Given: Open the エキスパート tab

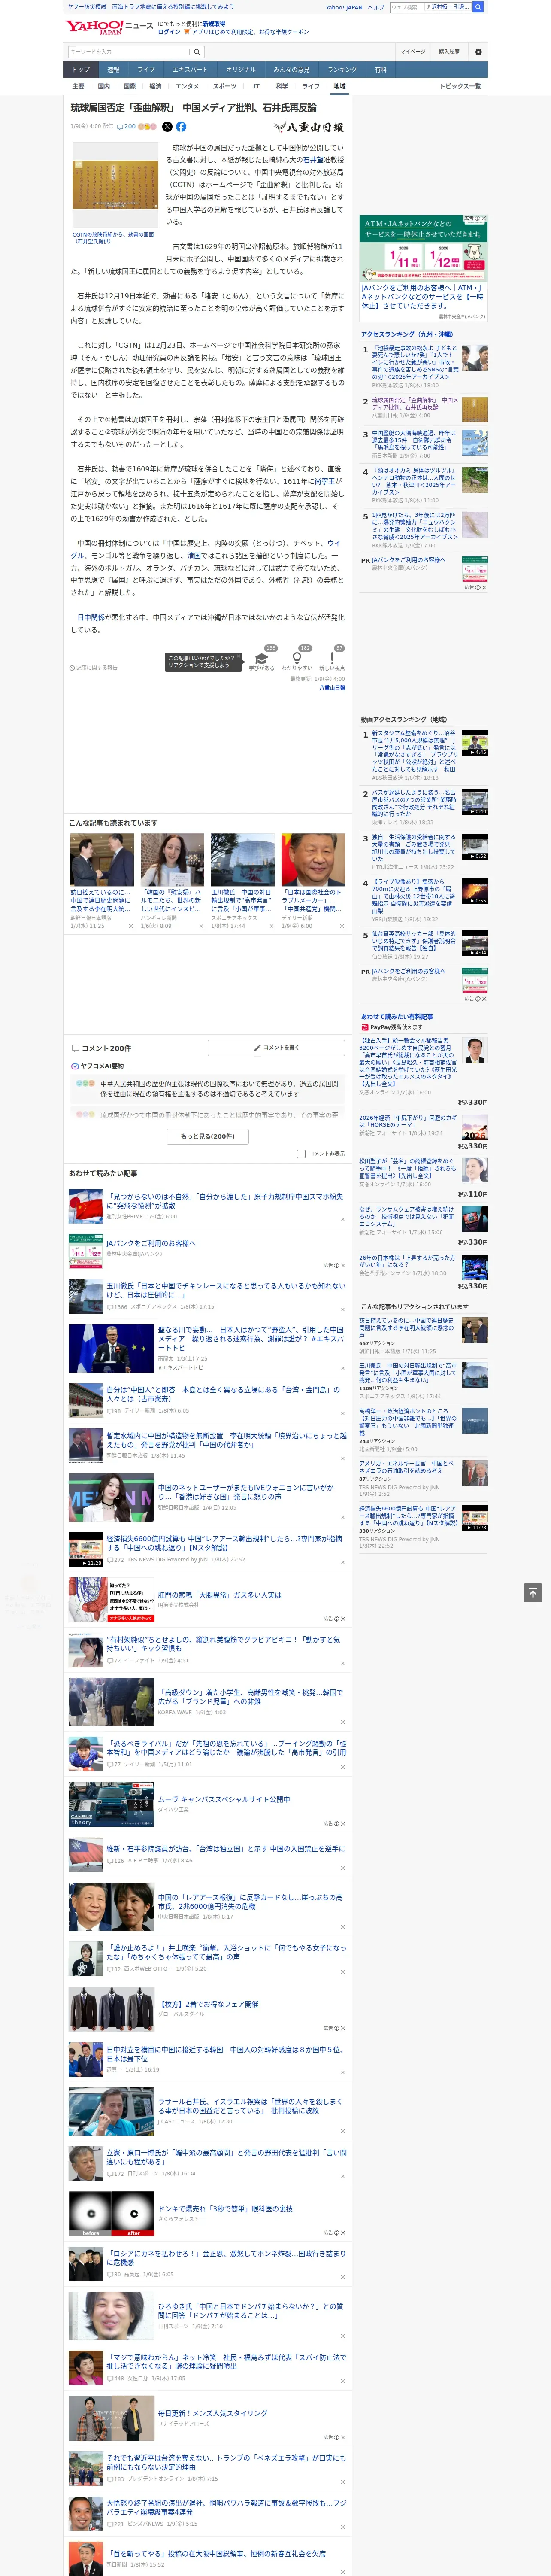Looking at the screenshot, I should pyautogui.click(x=190, y=70).
